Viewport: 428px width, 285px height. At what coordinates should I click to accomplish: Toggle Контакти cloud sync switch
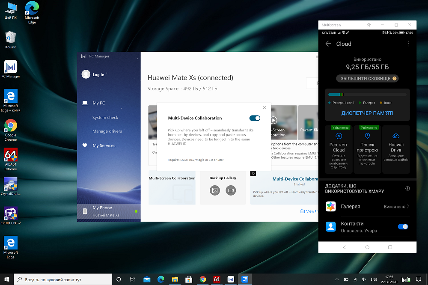pyautogui.click(x=403, y=226)
